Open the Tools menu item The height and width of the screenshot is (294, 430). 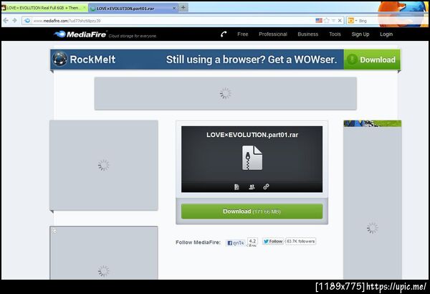click(x=335, y=34)
